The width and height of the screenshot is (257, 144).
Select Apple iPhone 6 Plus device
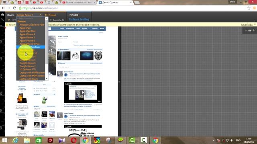pyautogui.click(x=29, y=44)
